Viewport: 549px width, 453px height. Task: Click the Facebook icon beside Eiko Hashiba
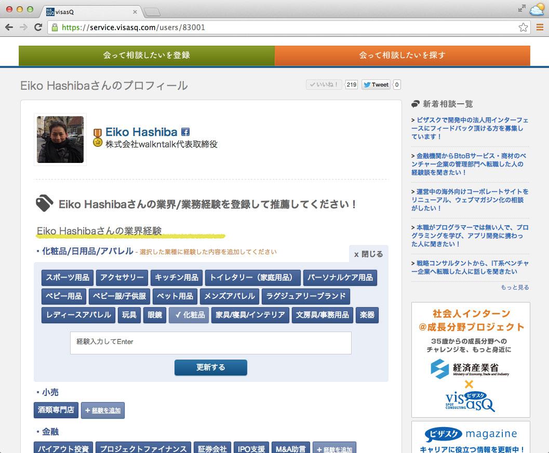[185, 132]
